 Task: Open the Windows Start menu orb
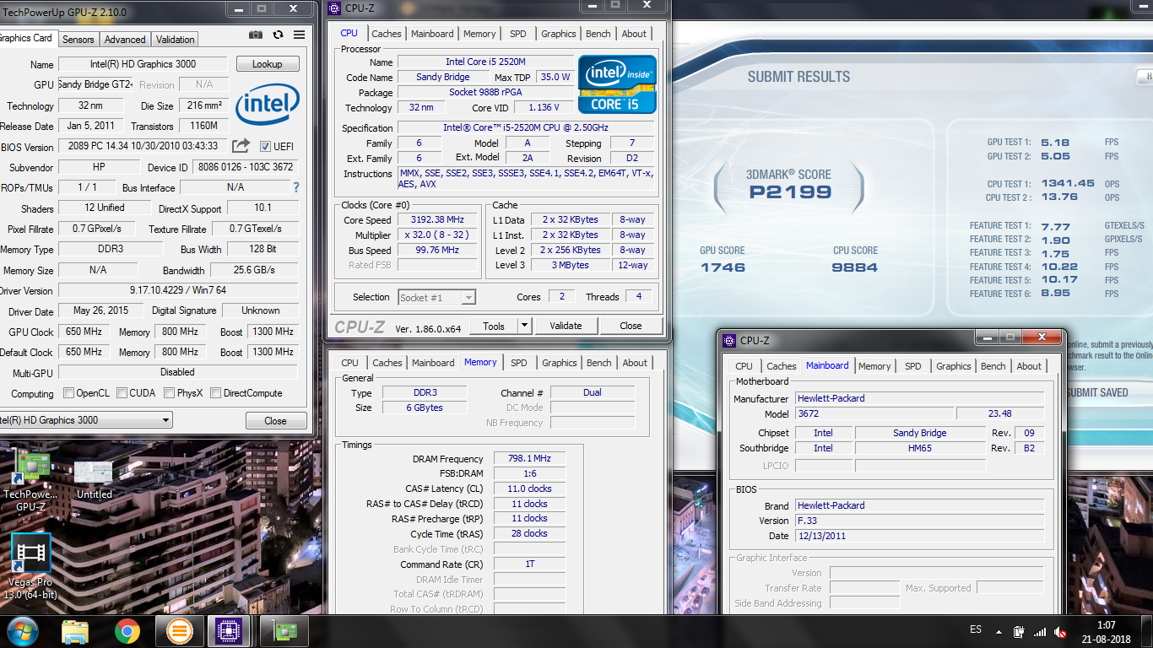tap(22, 631)
